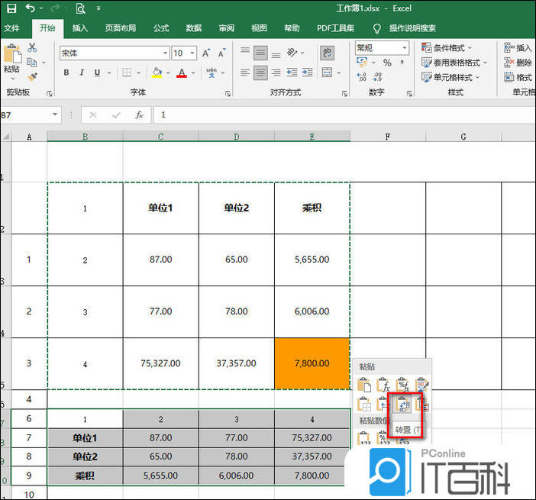Click the Undo arrow icon
Image resolution: width=536 pixels, height=500 pixels.
pyautogui.click(x=31, y=8)
